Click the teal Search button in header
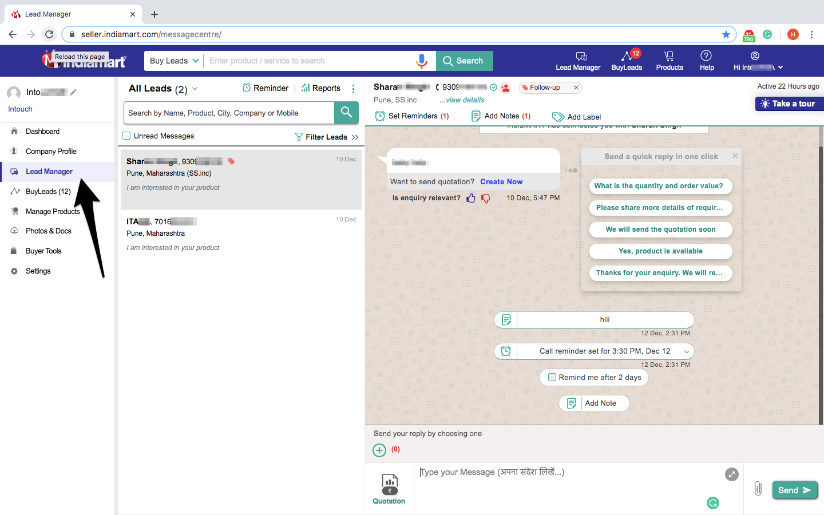The height and width of the screenshot is (515, 824). click(464, 61)
